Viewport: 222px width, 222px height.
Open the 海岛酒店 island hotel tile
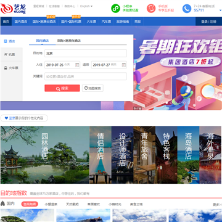click(188, 155)
